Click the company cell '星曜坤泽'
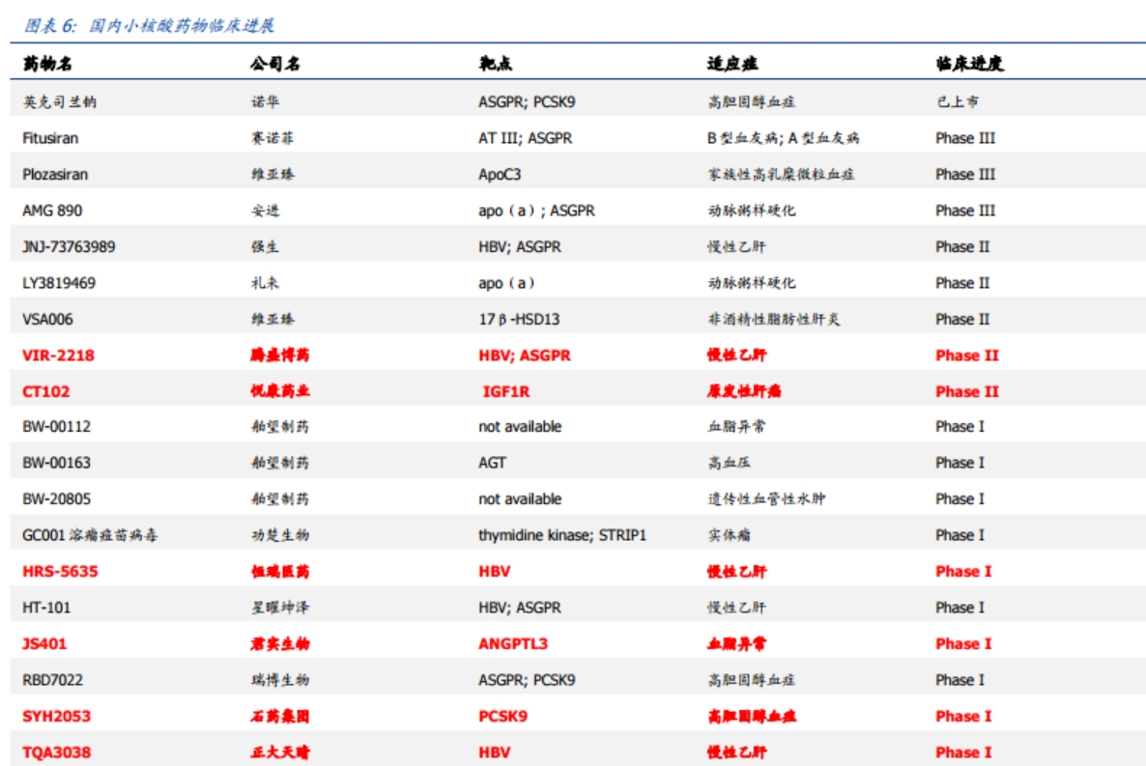 click(x=280, y=609)
